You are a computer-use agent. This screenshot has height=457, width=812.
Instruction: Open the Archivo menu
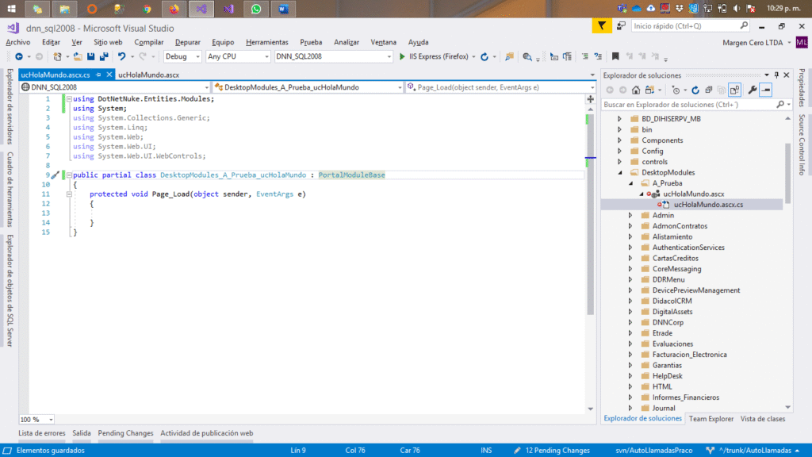(18, 42)
